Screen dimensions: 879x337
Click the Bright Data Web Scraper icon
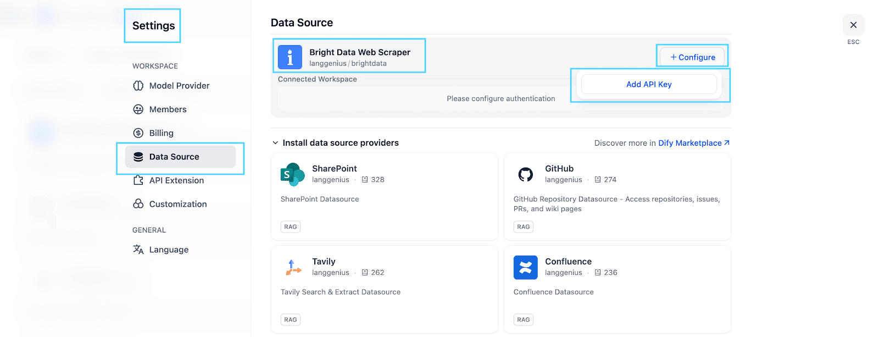point(290,57)
